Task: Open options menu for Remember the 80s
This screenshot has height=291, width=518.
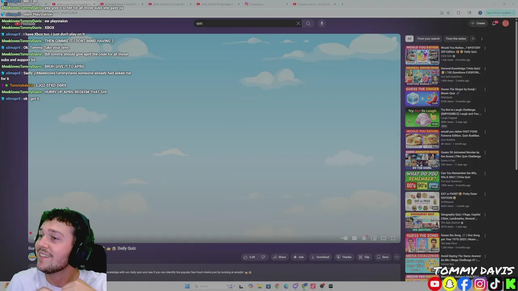Action: (485, 173)
